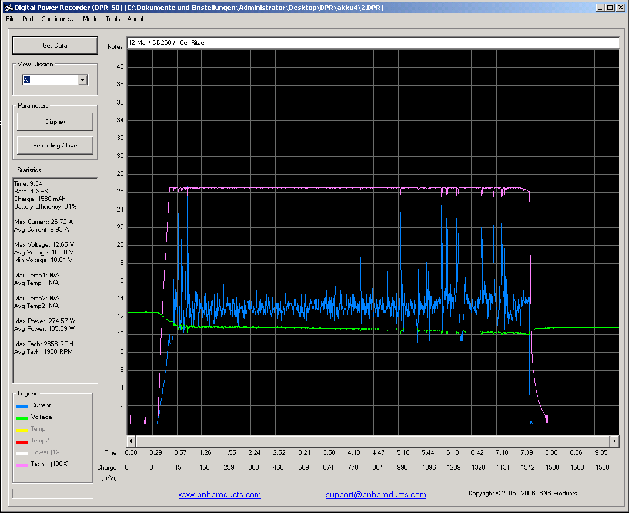629x513 pixels.
Task: Click the Avg Power: 105.39 W statistic
Action: click(44, 328)
